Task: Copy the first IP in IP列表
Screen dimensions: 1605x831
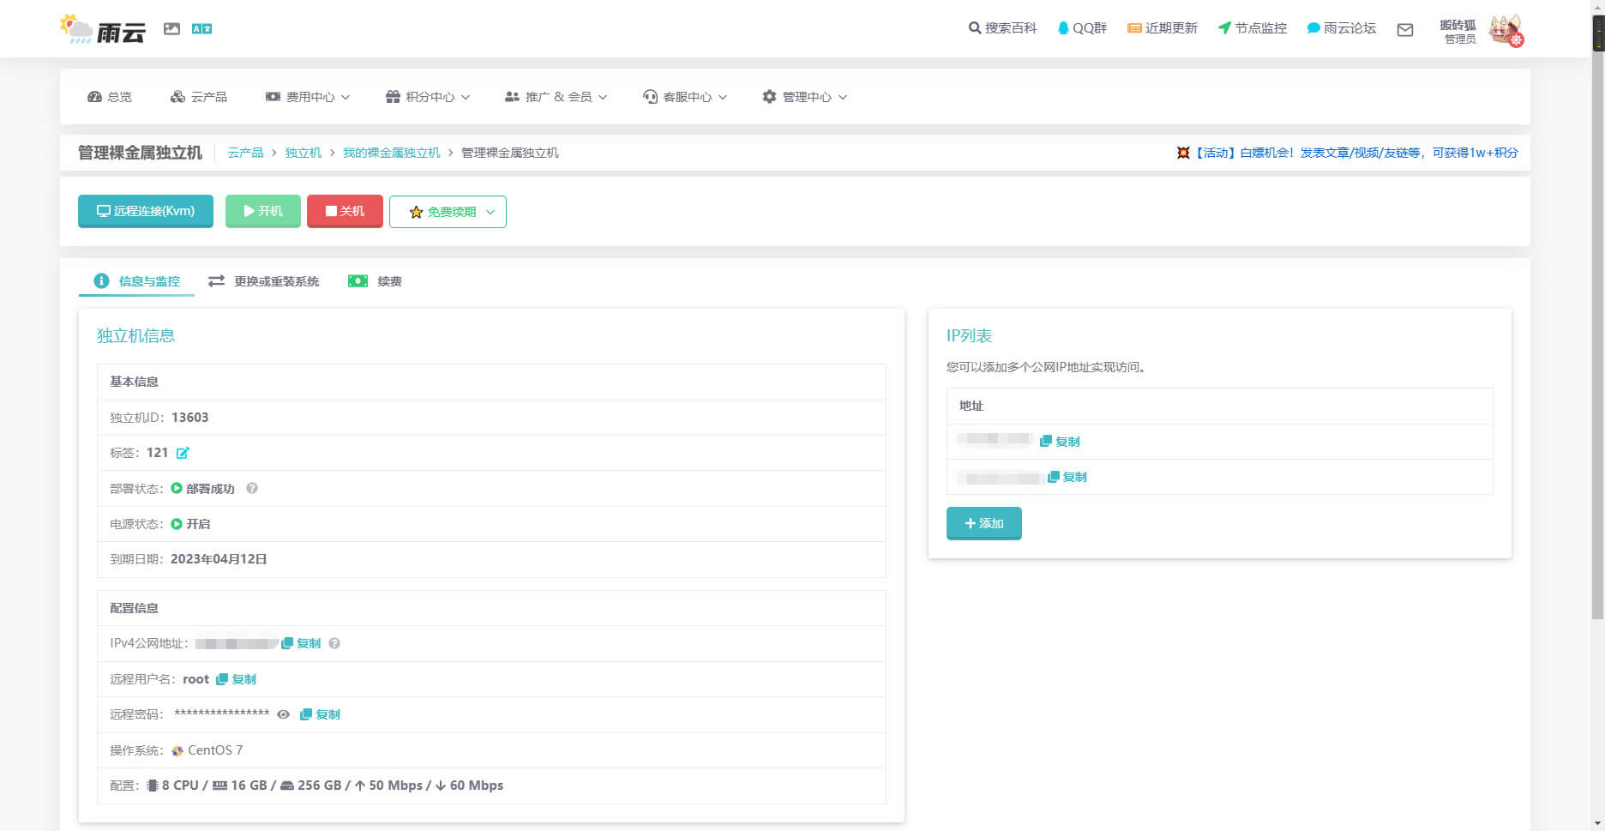Action: pos(1060,442)
